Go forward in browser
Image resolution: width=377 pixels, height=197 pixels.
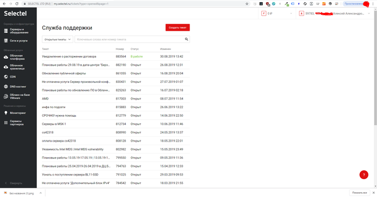point(10,4)
